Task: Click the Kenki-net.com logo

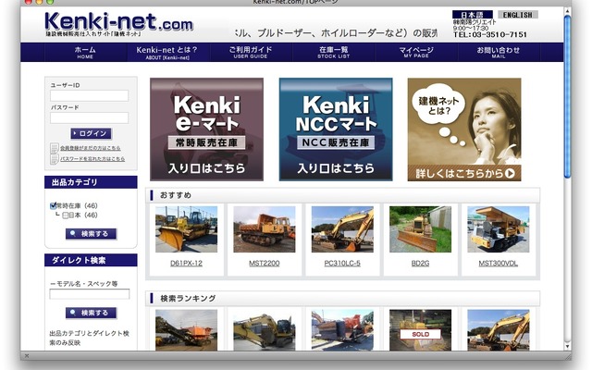Action: (x=118, y=23)
